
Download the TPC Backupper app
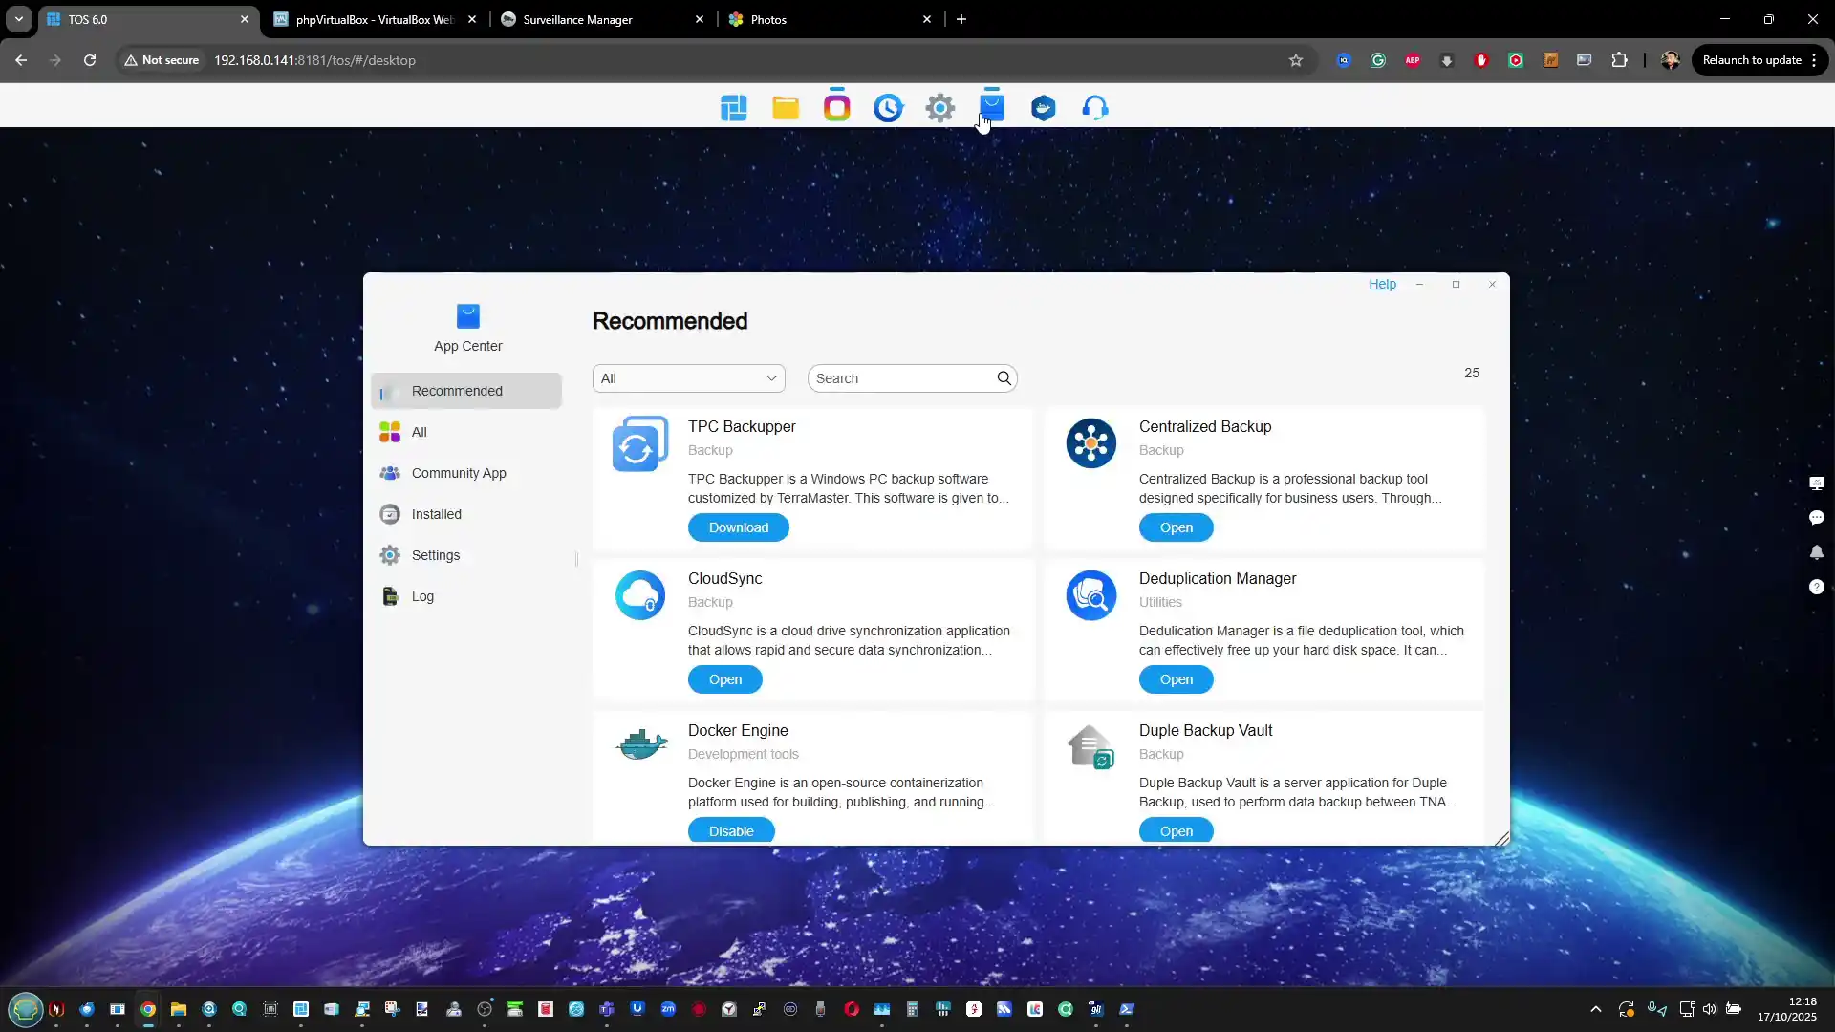738,527
